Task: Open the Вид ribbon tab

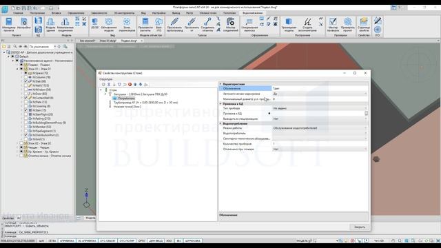Action: click(143, 13)
